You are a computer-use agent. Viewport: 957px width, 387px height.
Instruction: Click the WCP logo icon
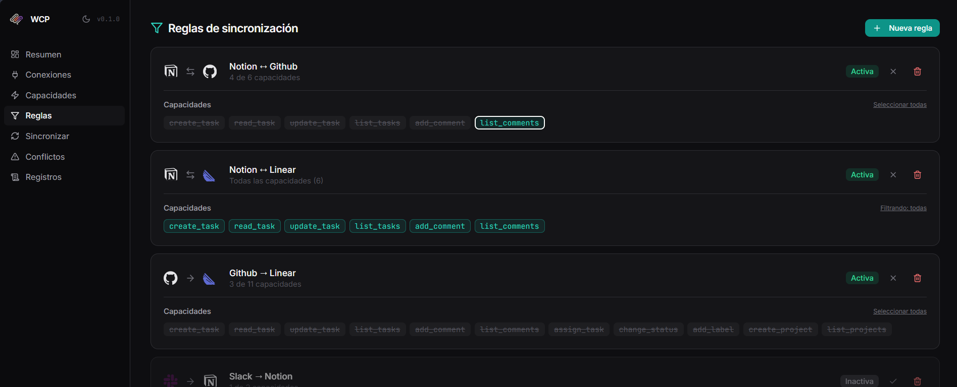(x=17, y=19)
